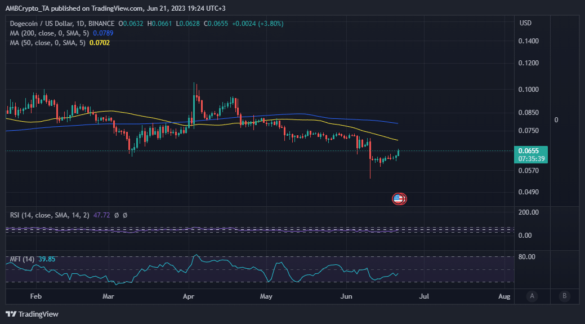
Task: Select the Jun label on time axis
Action: point(347,297)
